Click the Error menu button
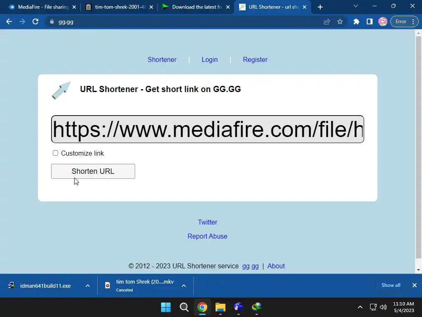422x317 pixels. tap(404, 21)
